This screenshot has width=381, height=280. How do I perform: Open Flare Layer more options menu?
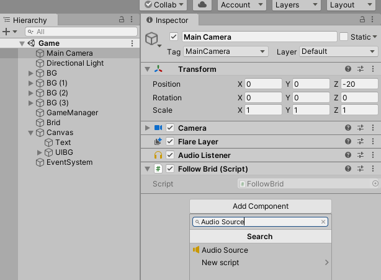pos(373,141)
